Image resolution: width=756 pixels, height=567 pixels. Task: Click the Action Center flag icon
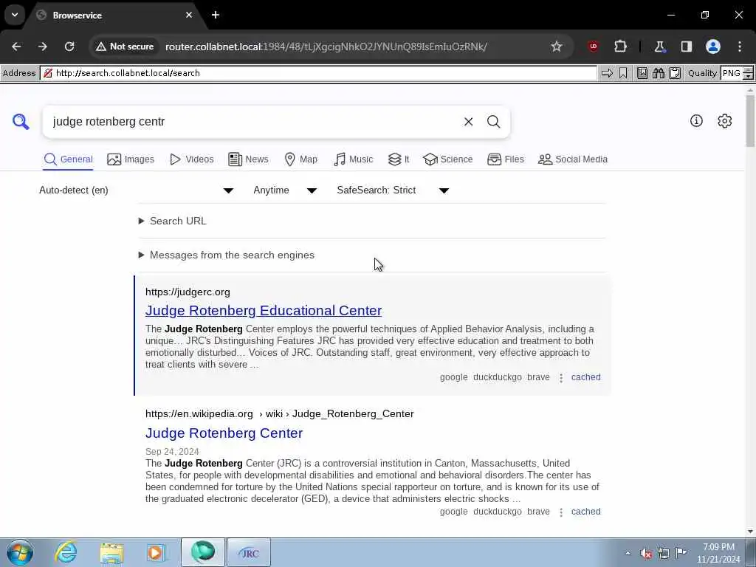pos(681,552)
